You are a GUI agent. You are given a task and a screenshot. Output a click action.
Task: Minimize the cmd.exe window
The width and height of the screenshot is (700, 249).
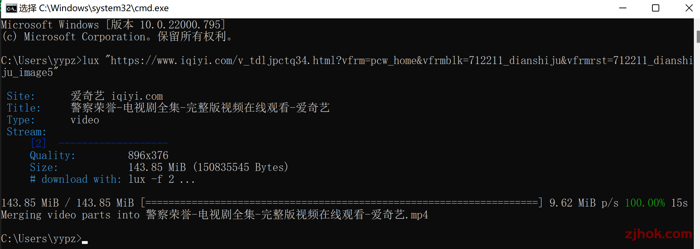pos(623,8)
